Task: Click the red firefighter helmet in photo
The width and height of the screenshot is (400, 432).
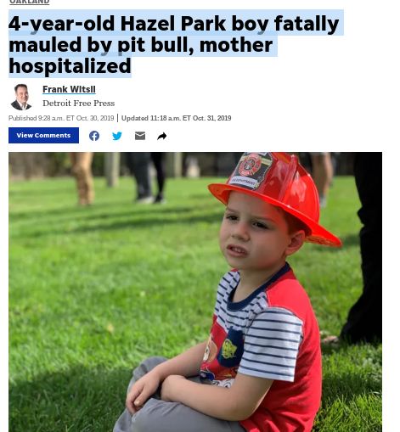Action: click(276, 195)
